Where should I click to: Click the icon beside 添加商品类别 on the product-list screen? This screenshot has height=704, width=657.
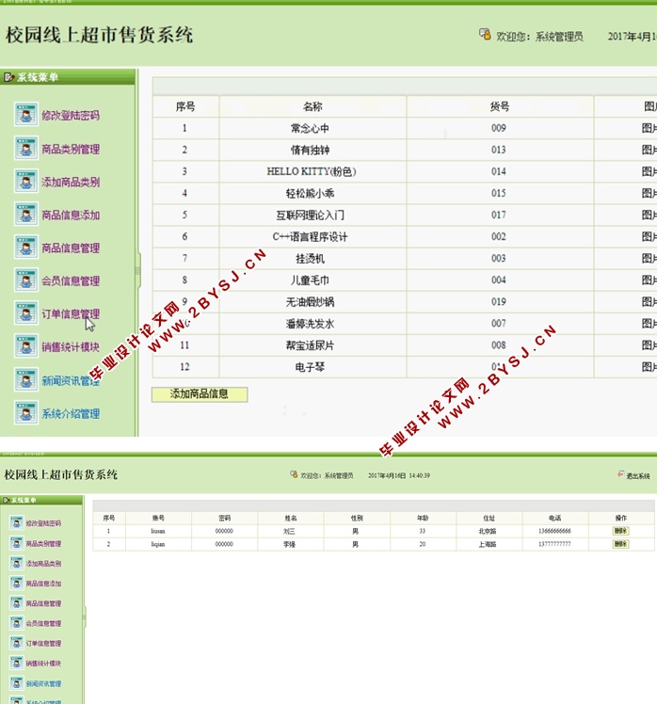(26, 181)
